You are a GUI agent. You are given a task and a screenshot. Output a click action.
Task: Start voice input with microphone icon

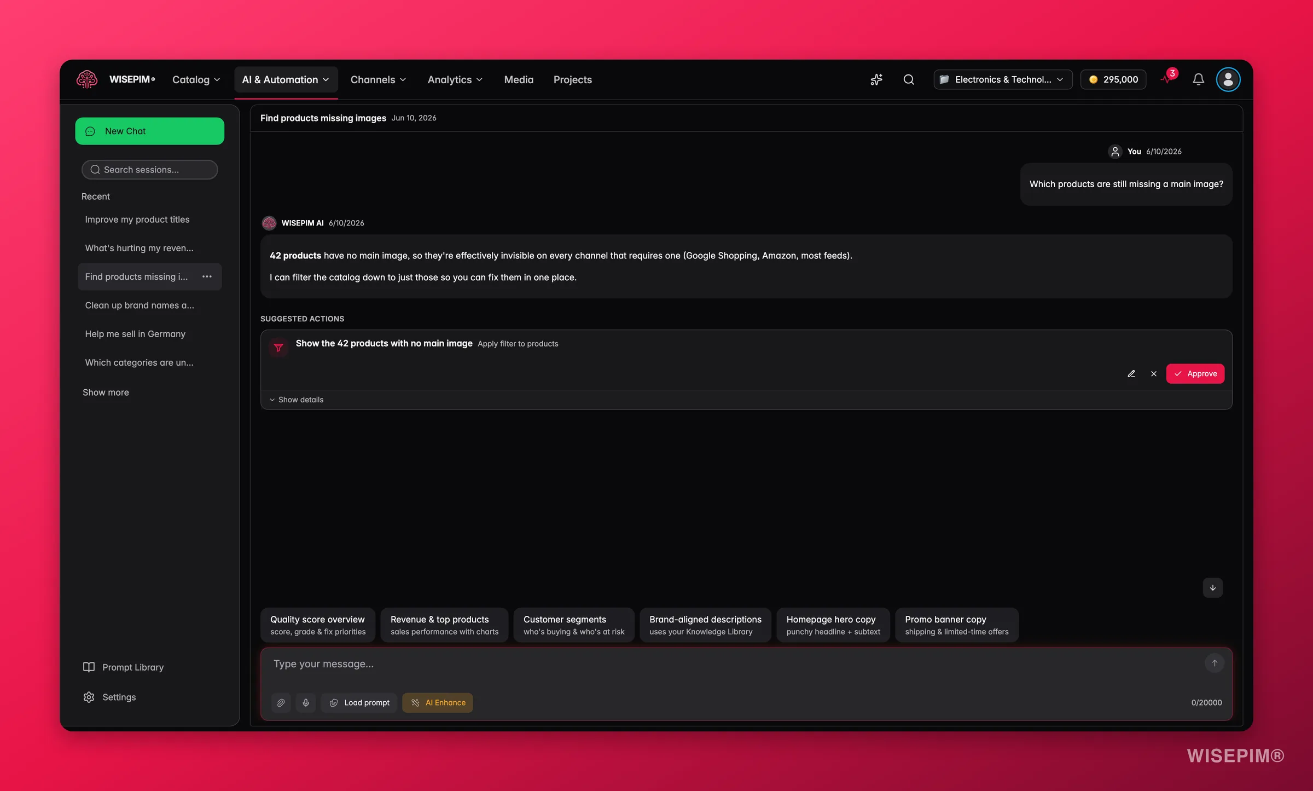click(x=306, y=703)
